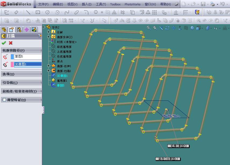Collapse the 轮廓和路径(P) section

pos(21,51)
